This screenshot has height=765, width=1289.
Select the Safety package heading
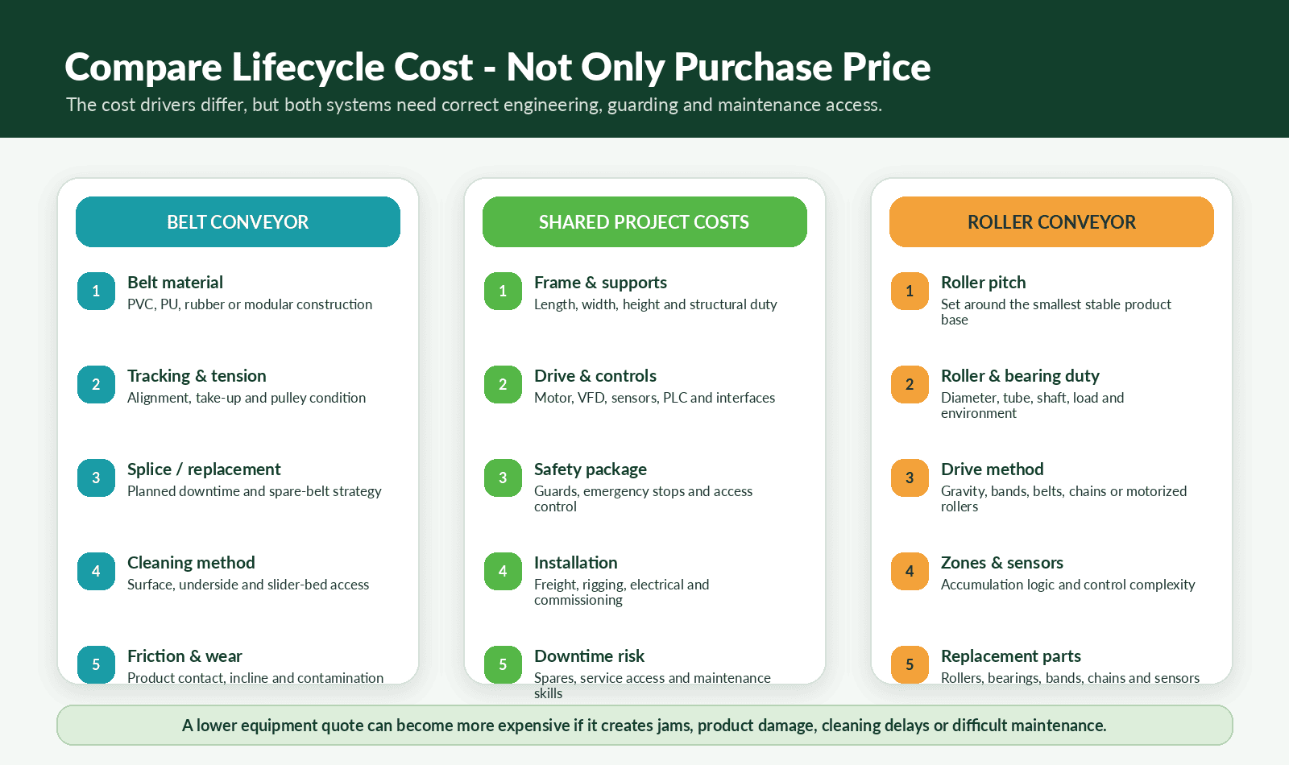591,469
